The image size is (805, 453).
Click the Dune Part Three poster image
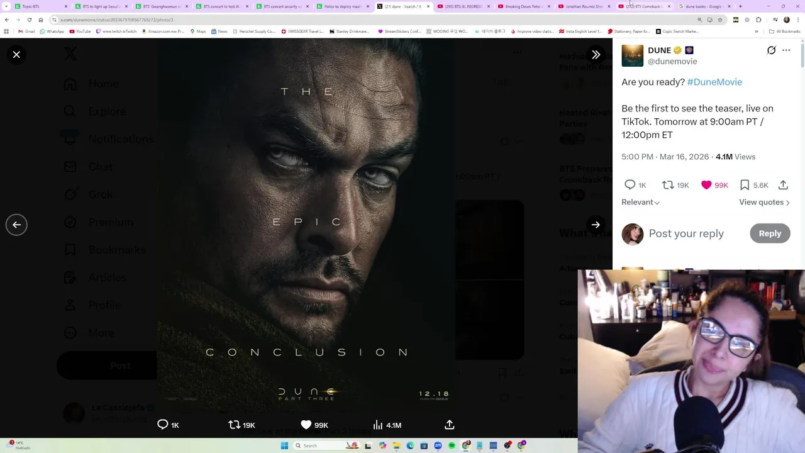click(x=306, y=225)
